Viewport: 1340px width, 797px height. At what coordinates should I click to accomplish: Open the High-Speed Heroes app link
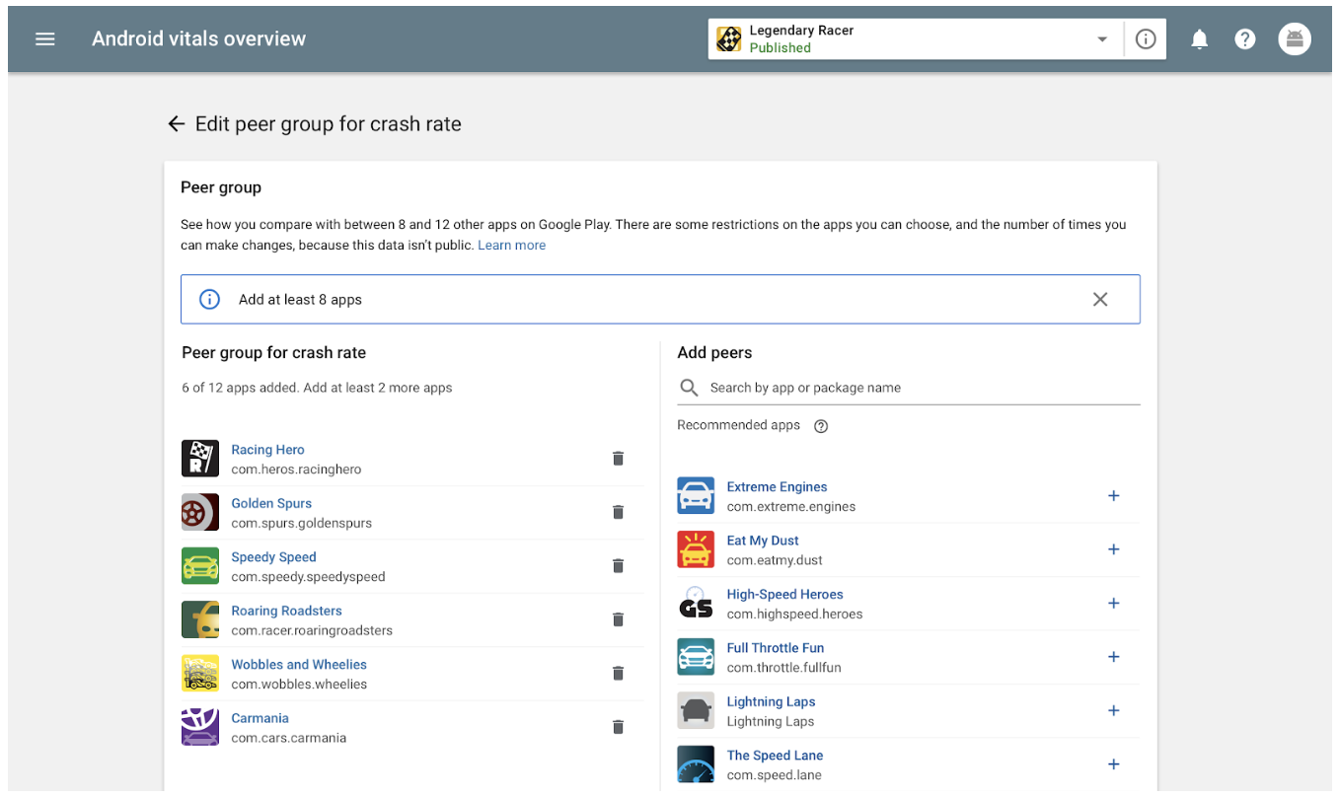coord(784,594)
